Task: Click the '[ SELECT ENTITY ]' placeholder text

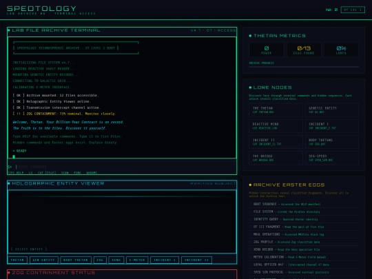Action: point(29,249)
